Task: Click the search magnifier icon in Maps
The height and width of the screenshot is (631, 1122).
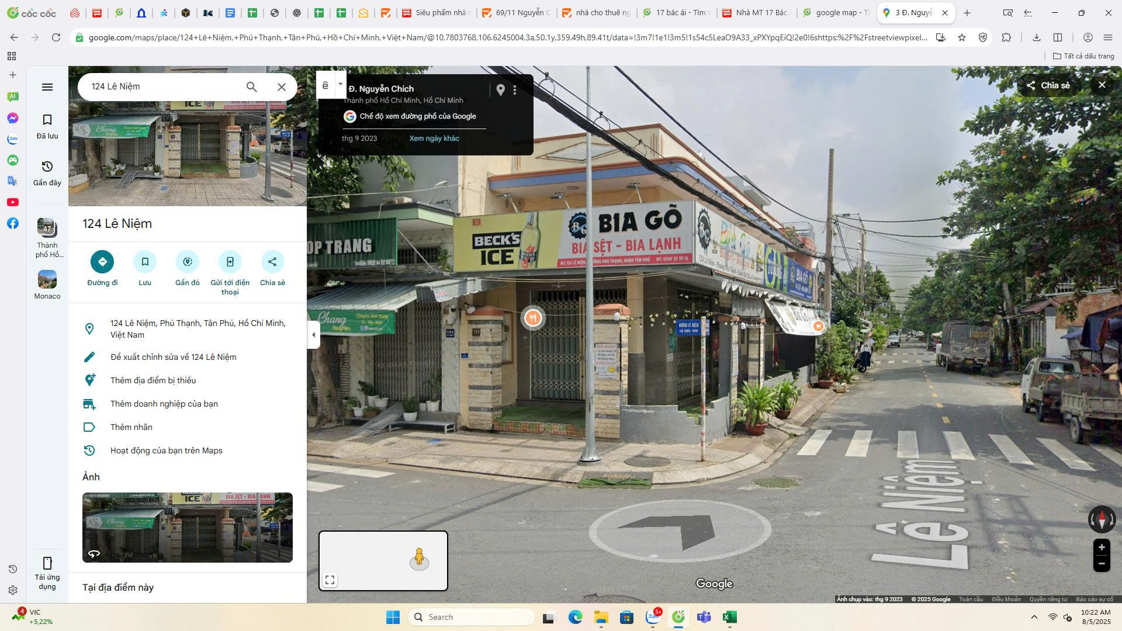Action: click(251, 86)
